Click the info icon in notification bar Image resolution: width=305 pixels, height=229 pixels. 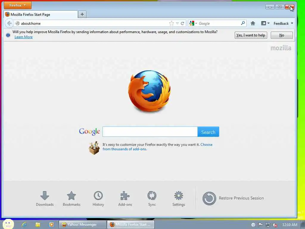click(x=8, y=35)
